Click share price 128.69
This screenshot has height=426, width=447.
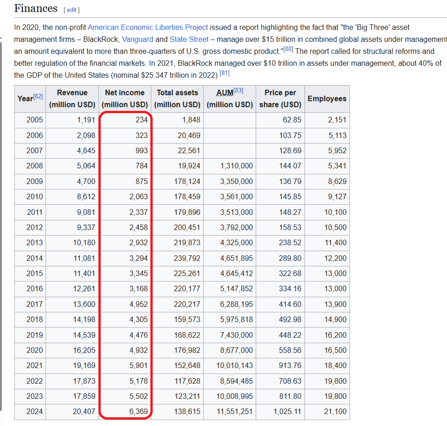(x=290, y=150)
